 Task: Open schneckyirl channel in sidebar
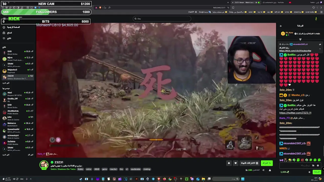[18, 136]
